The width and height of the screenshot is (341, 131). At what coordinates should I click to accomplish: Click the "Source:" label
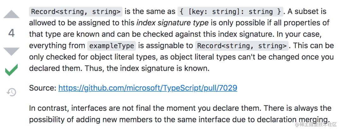coord(43,88)
